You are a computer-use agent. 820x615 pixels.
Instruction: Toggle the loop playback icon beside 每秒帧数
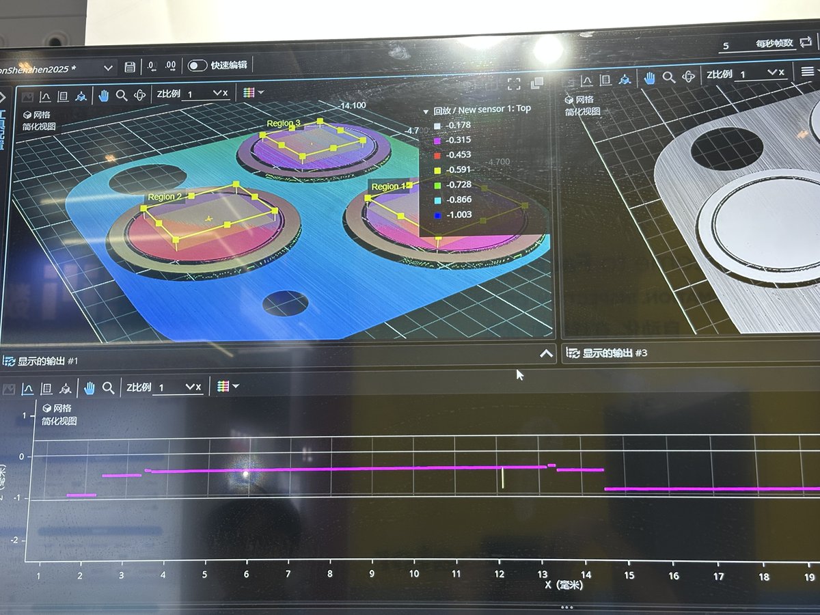(x=806, y=43)
